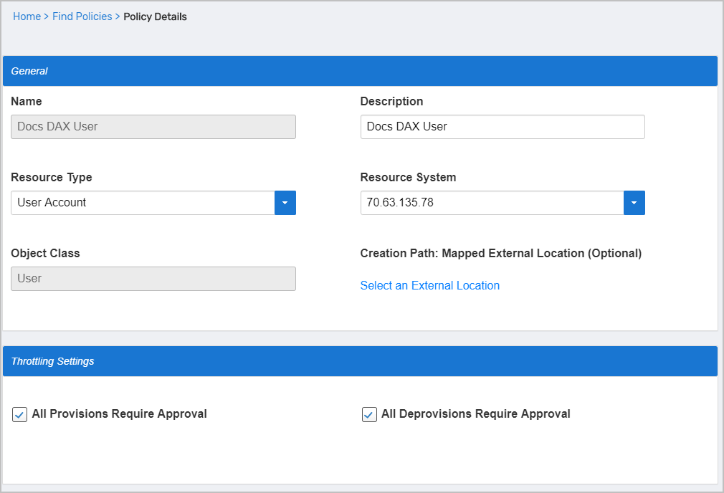Click the Creation Path Mapped External Location label
This screenshot has width=724, height=493.
[x=500, y=253]
